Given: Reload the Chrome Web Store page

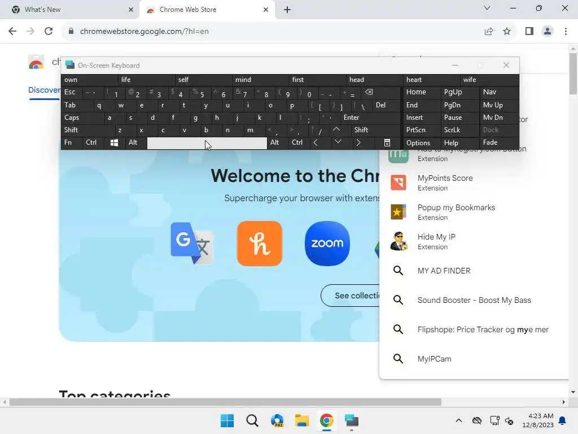Looking at the screenshot, I should (x=49, y=32).
